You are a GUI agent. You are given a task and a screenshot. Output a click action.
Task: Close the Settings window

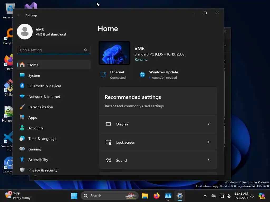pos(218,13)
